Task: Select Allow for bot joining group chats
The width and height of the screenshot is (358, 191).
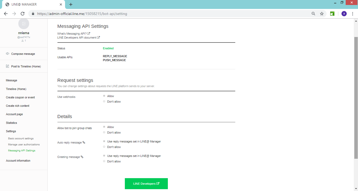Action: tap(104, 127)
